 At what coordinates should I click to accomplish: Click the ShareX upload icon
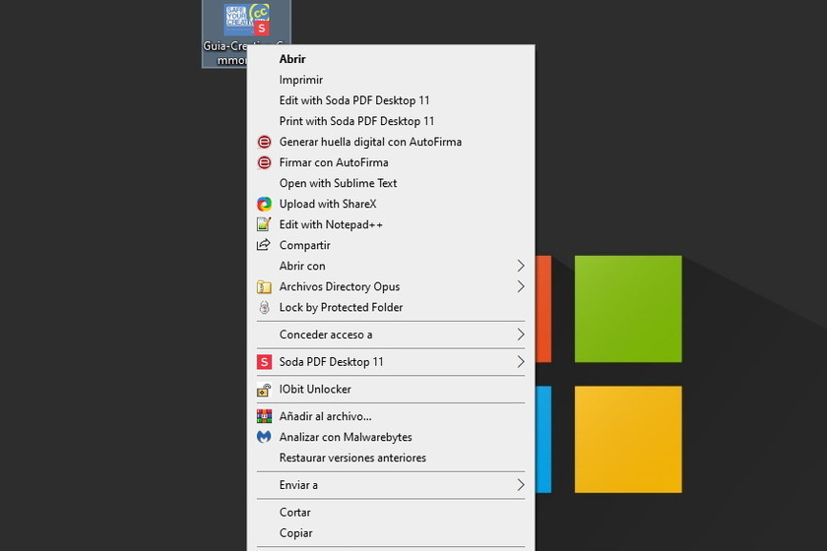click(x=264, y=204)
